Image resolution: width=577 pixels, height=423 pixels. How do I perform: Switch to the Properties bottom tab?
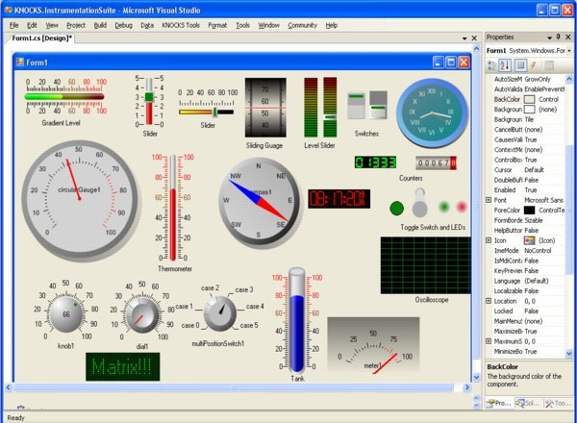pyautogui.click(x=499, y=403)
